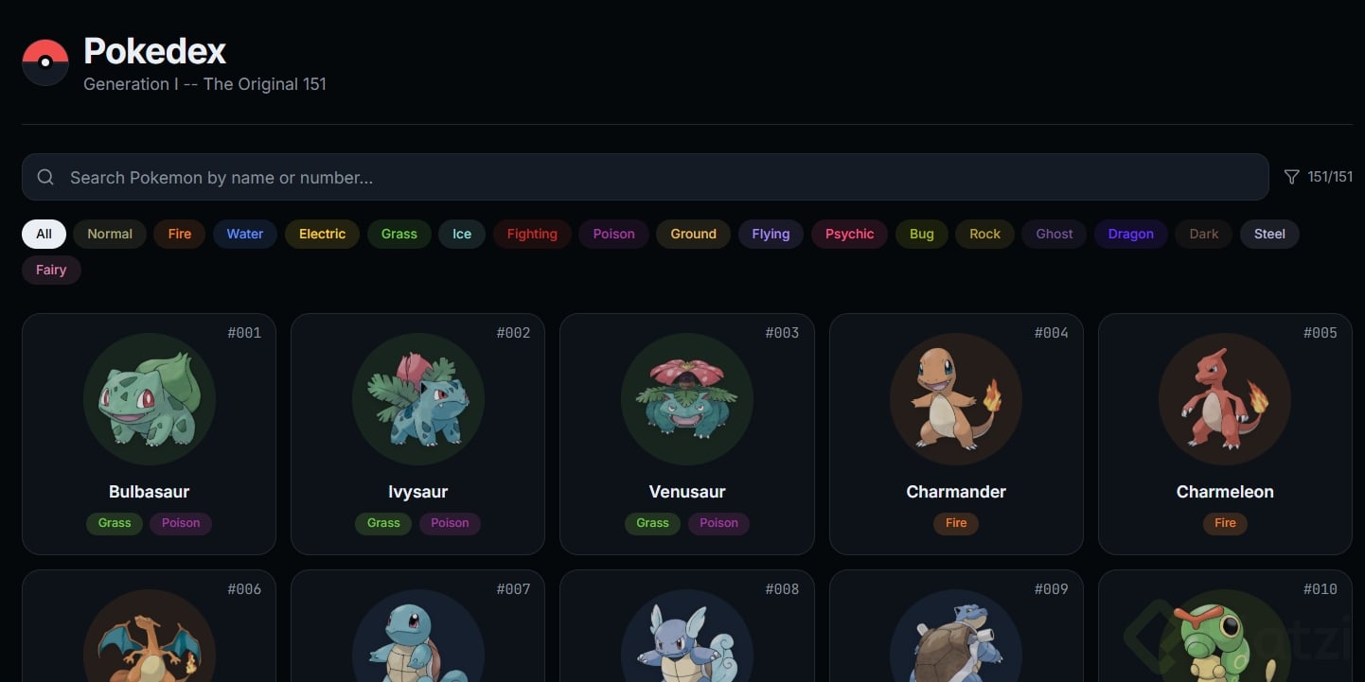Open the Charmander sprite image
This screenshot has width=1365, height=682.
coord(956,399)
